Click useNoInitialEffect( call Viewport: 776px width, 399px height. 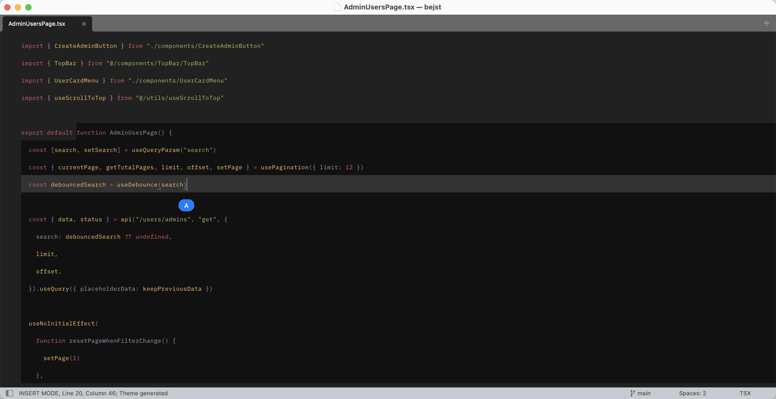(x=63, y=324)
